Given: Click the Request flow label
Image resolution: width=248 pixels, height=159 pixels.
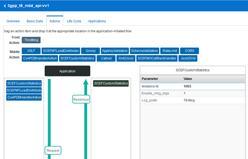Looking at the screenshot, I should tap(53, 151).
